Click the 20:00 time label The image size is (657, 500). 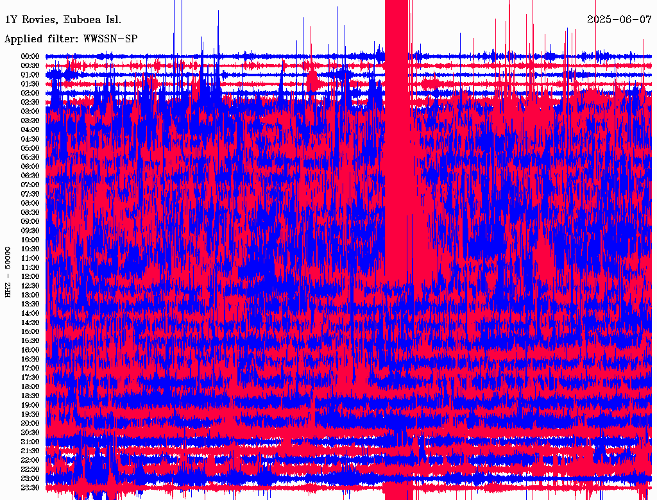point(30,423)
